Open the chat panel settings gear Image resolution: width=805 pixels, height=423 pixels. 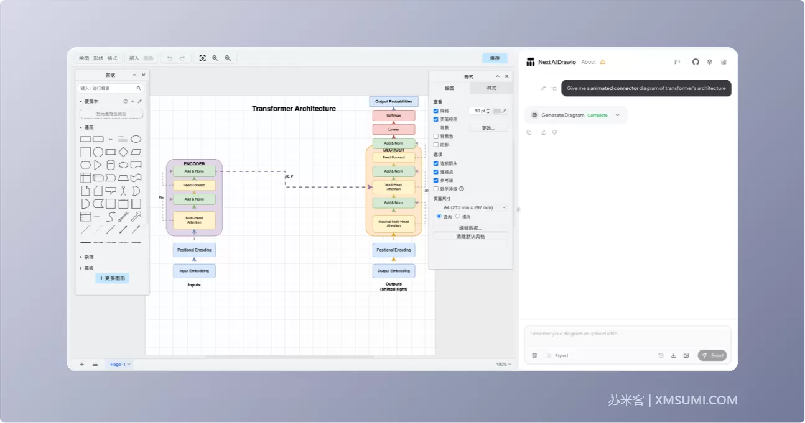point(709,62)
